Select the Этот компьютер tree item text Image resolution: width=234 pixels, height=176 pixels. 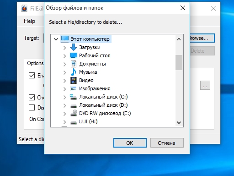[90, 39]
